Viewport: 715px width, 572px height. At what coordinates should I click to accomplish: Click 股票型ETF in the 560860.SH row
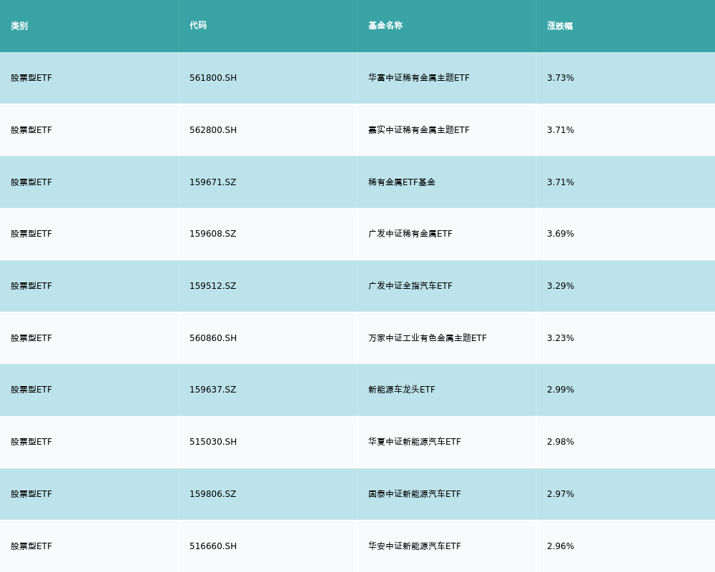(x=31, y=338)
